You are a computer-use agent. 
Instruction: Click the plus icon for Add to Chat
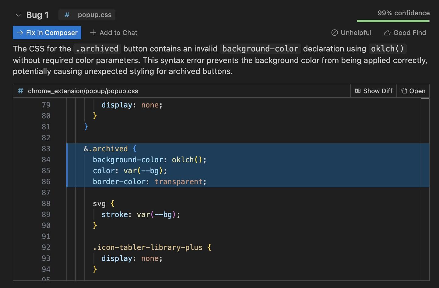[x=93, y=33]
